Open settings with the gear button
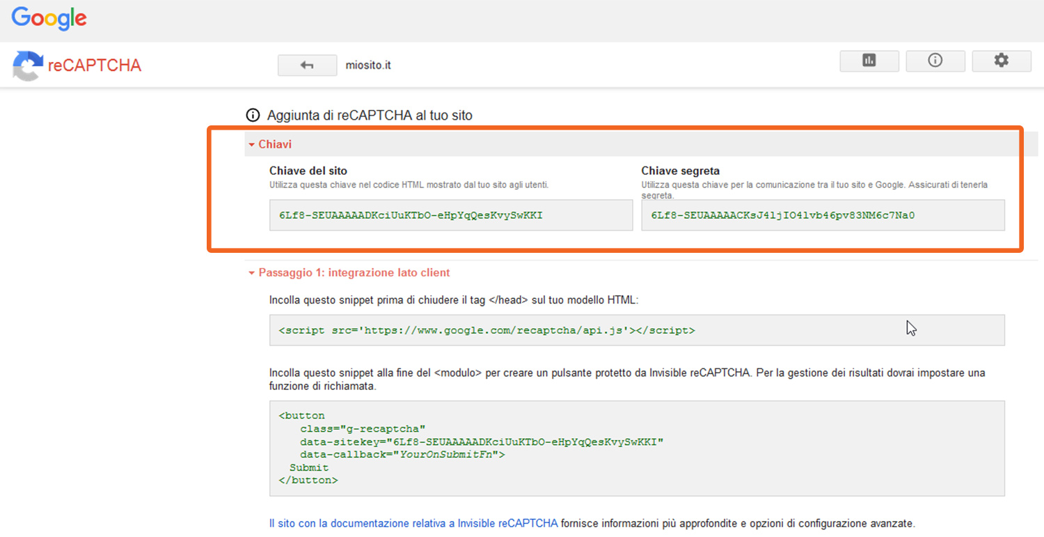The image size is (1044, 537). coord(1002,61)
